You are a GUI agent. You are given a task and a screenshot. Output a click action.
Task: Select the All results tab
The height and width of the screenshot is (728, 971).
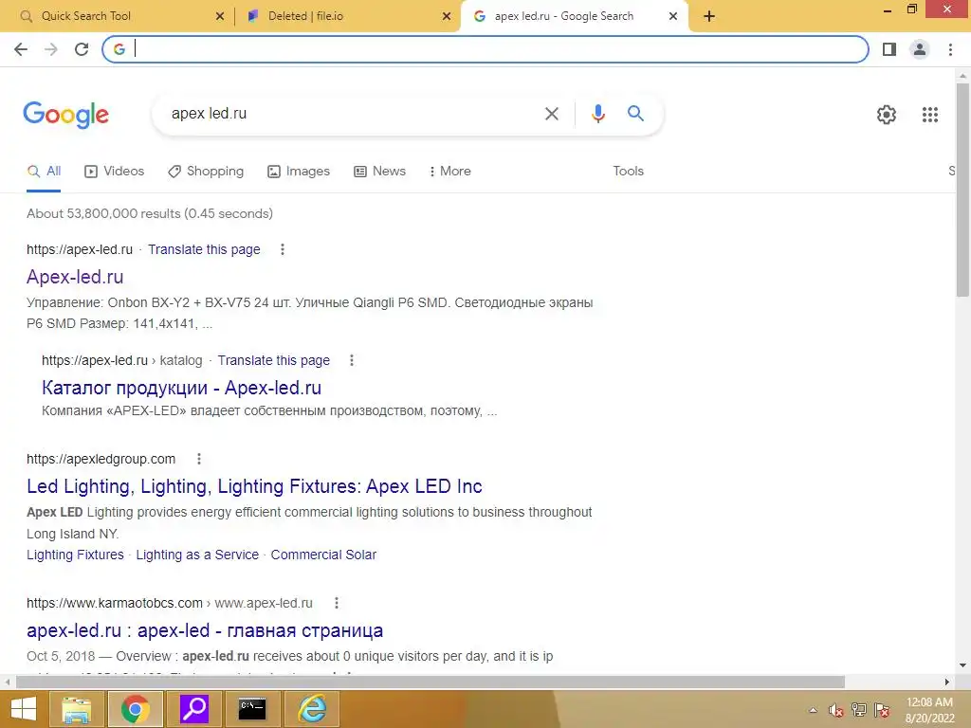44,172
